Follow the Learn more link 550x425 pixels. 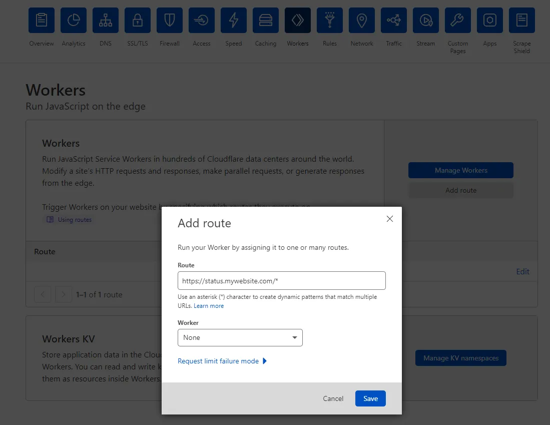(209, 306)
